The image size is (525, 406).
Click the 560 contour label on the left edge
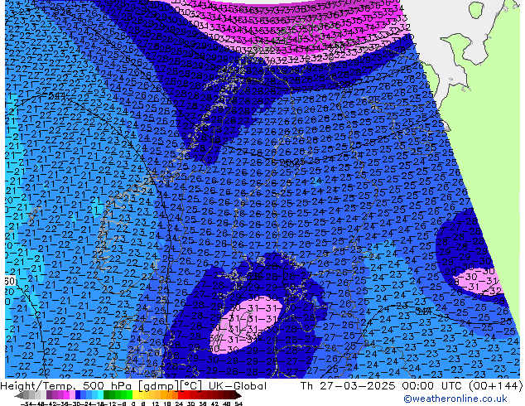tap(7, 283)
